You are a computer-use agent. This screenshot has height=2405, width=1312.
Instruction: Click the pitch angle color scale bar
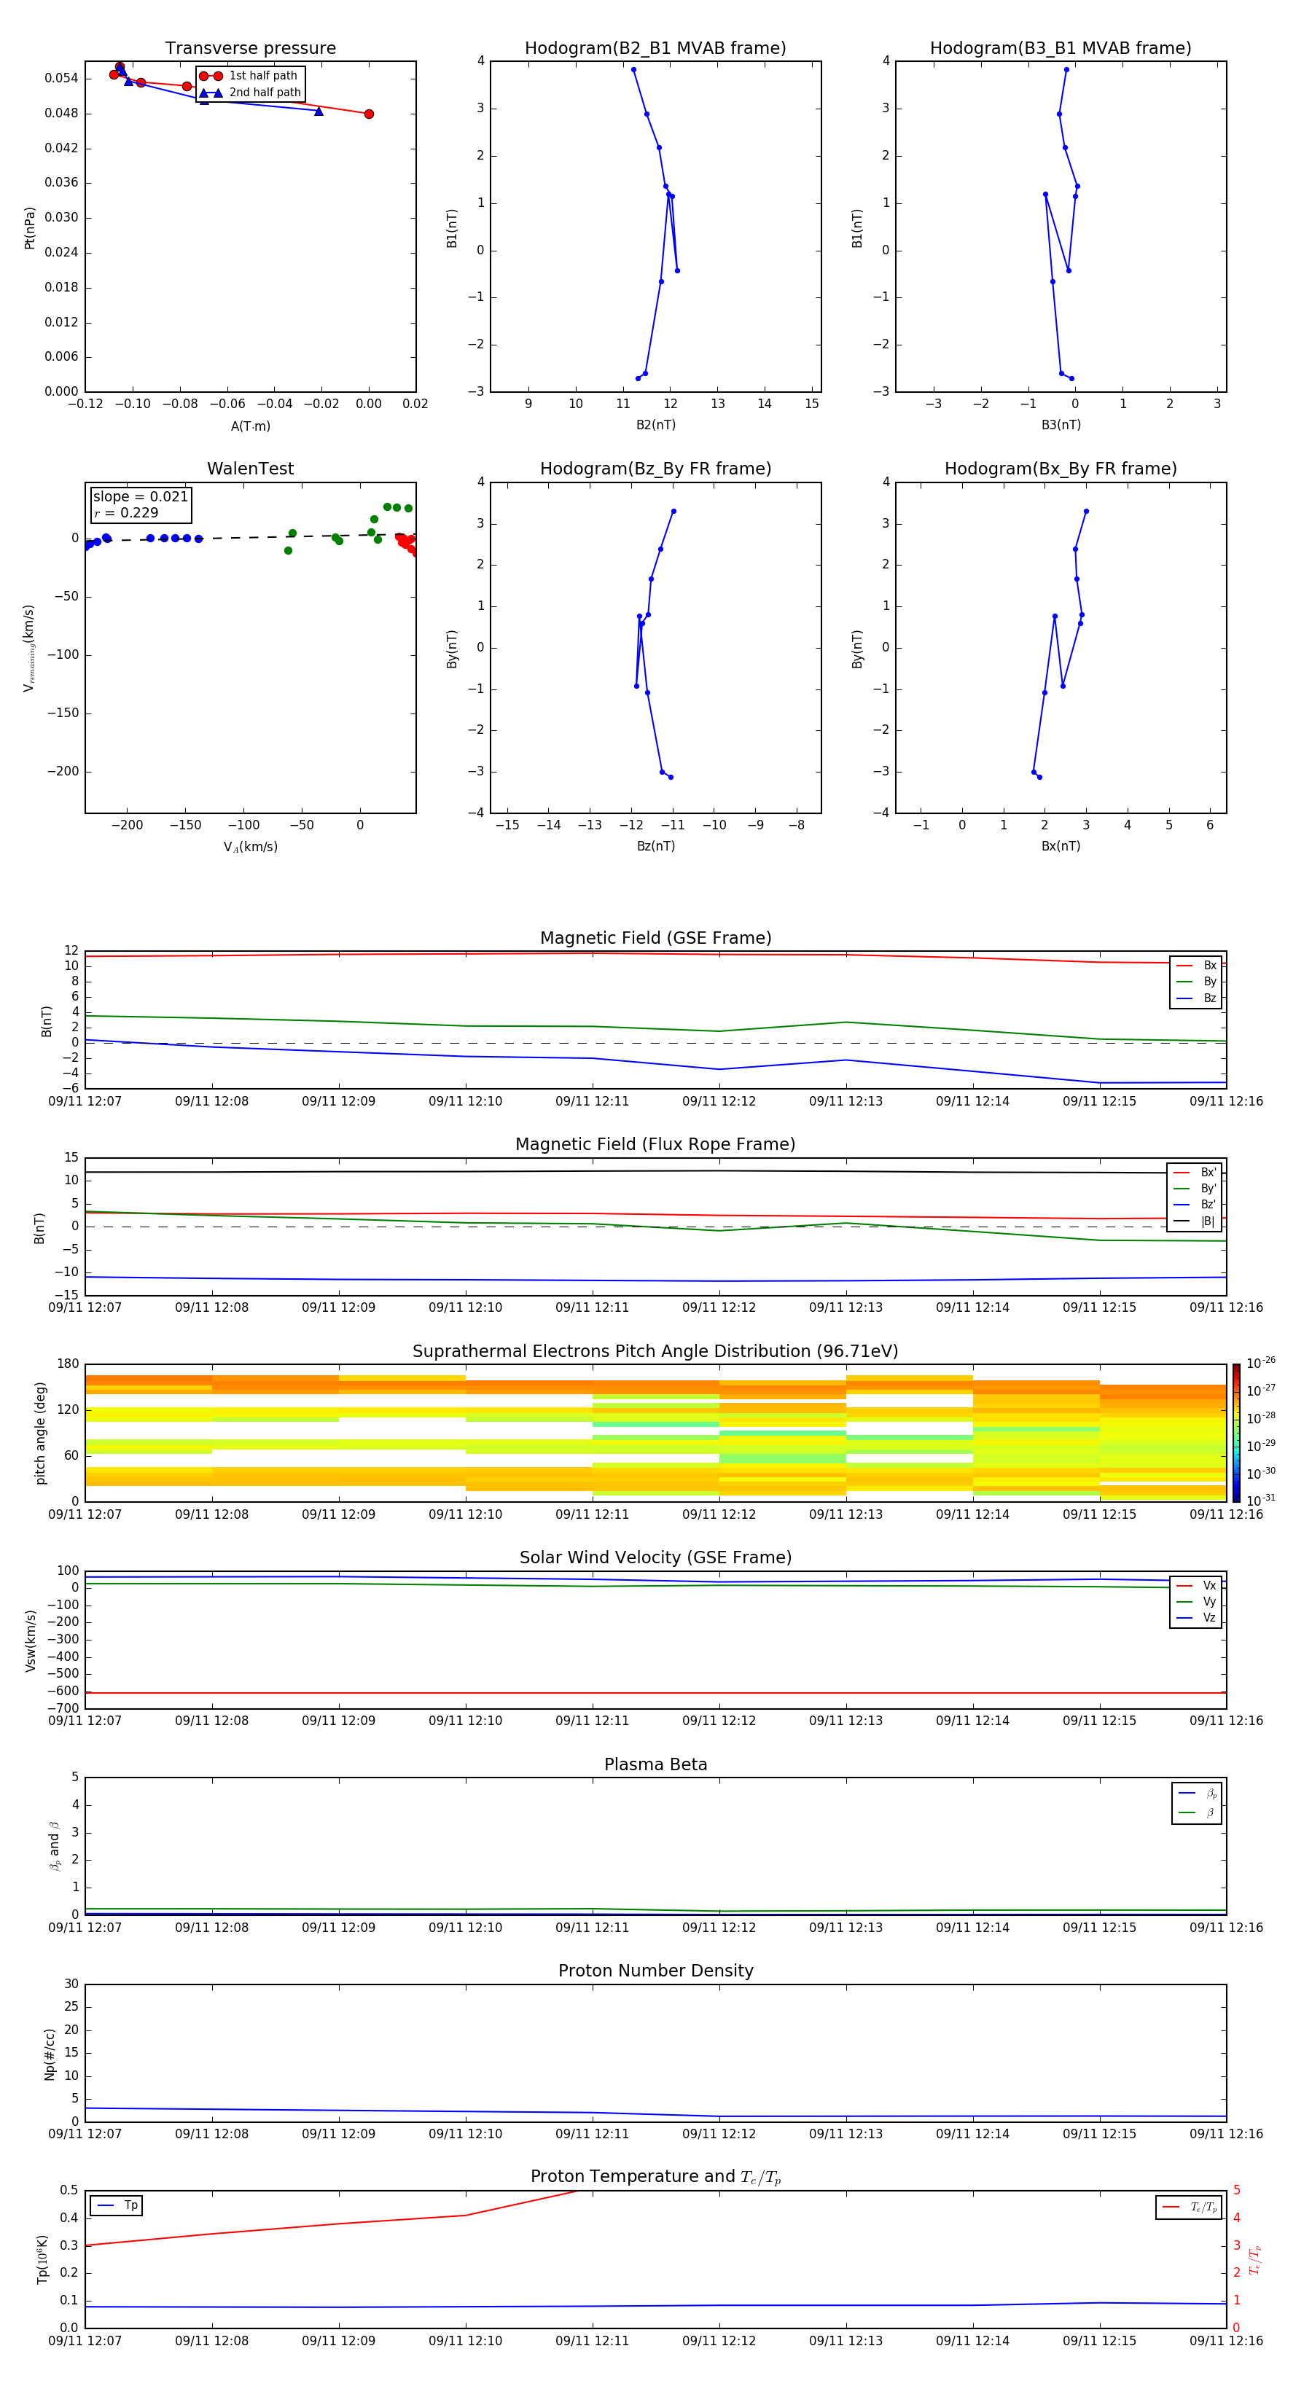[1236, 1432]
